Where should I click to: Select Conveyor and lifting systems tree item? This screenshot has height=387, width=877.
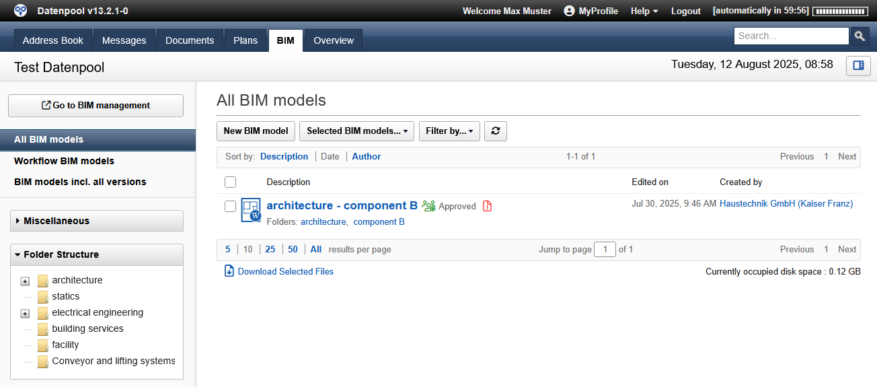coord(114,361)
